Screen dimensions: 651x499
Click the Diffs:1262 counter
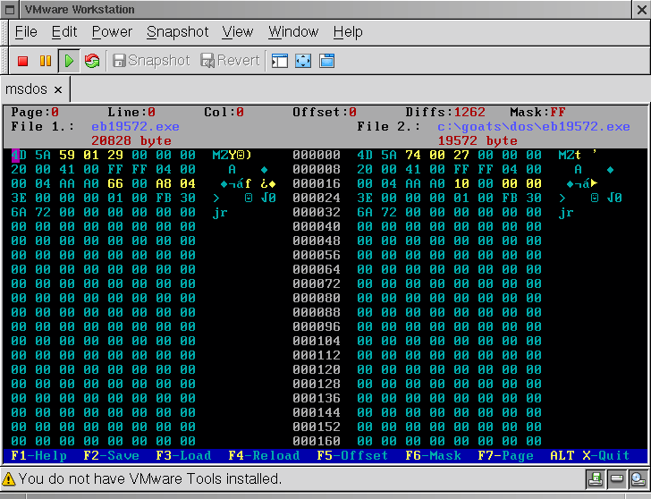[445, 112]
